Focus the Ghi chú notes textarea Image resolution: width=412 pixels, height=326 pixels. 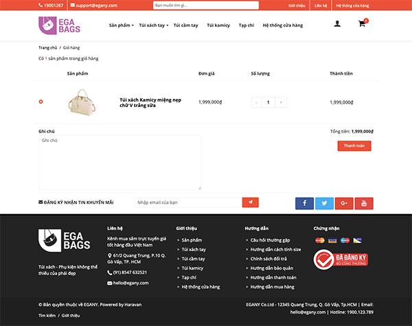point(119,163)
